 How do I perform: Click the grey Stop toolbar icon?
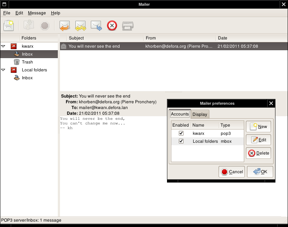point(45,26)
